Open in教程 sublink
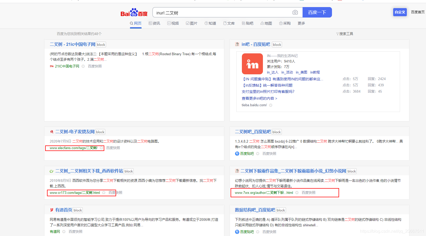The width and height of the screenshot is (426, 236). [315, 72]
